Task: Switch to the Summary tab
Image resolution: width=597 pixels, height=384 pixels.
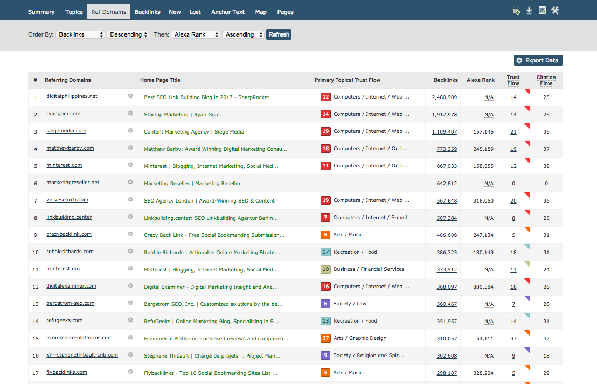Action: (41, 12)
